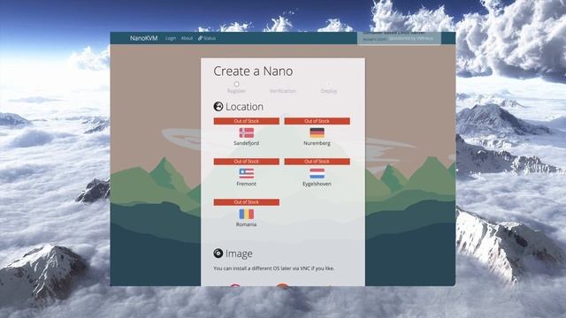The image size is (566, 318).
Task: Click the Fremont location name
Action: [246, 184]
